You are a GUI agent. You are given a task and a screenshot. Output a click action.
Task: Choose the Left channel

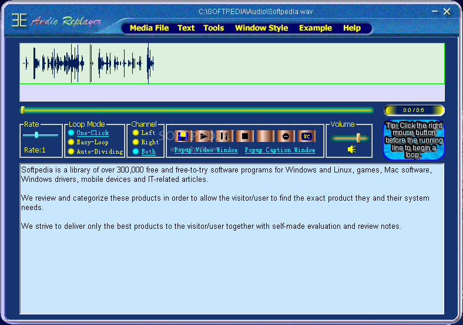144,133
